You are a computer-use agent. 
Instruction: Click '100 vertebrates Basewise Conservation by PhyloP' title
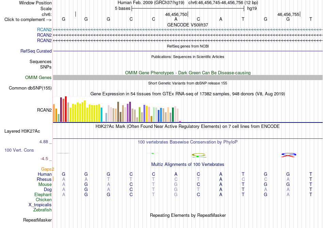tap(188, 142)
